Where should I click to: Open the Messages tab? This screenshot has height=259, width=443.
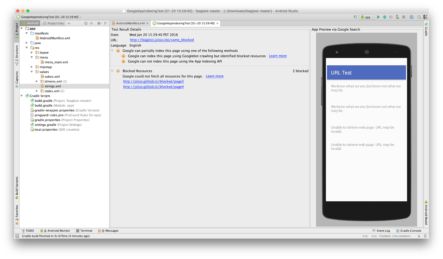pos(108,231)
